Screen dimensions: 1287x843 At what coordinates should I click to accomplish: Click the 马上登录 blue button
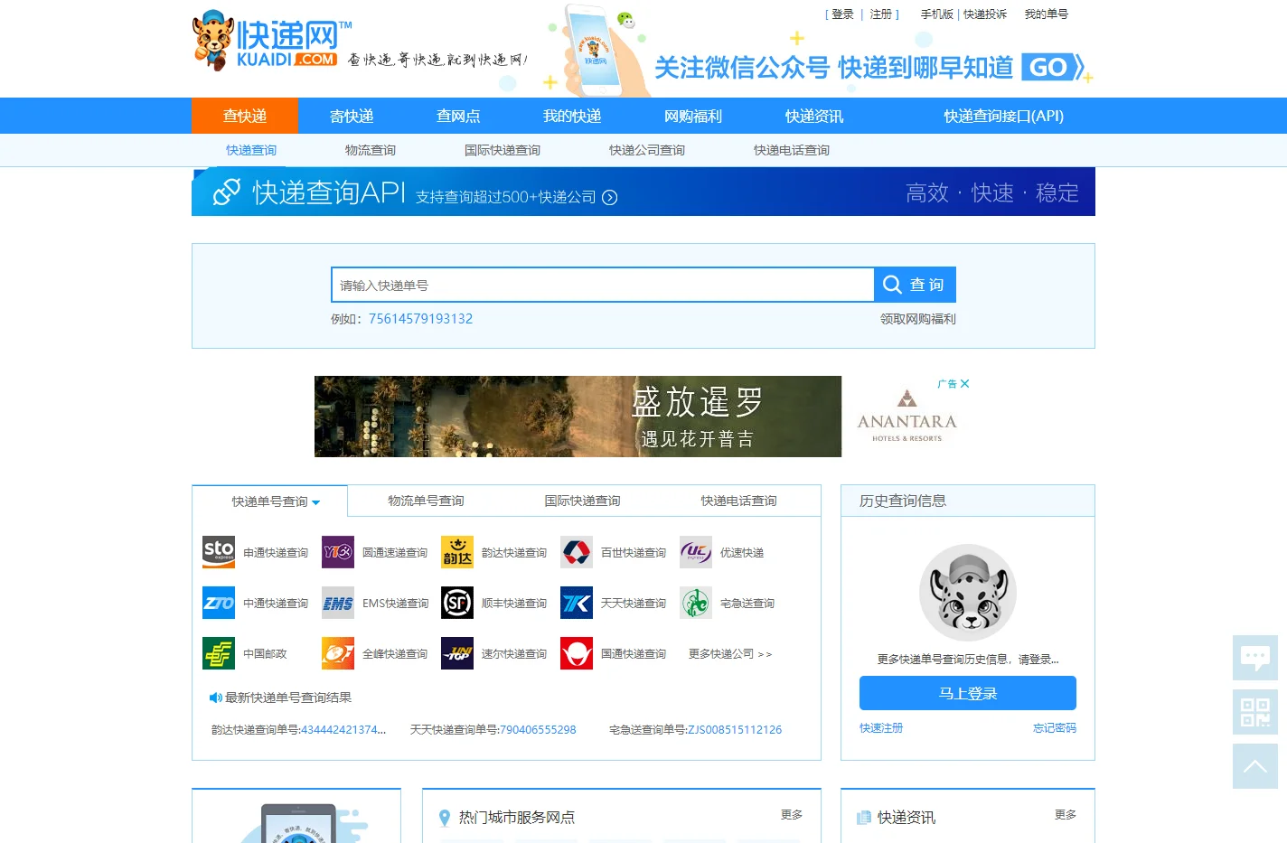pyautogui.click(x=968, y=693)
